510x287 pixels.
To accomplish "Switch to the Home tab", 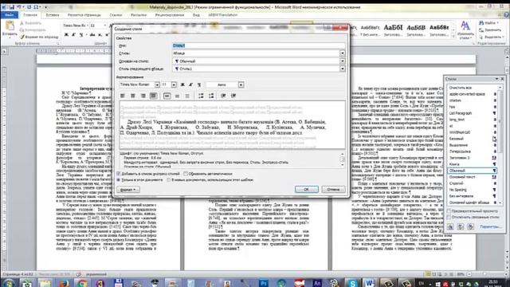I will pyautogui.click(x=30, y=15).
